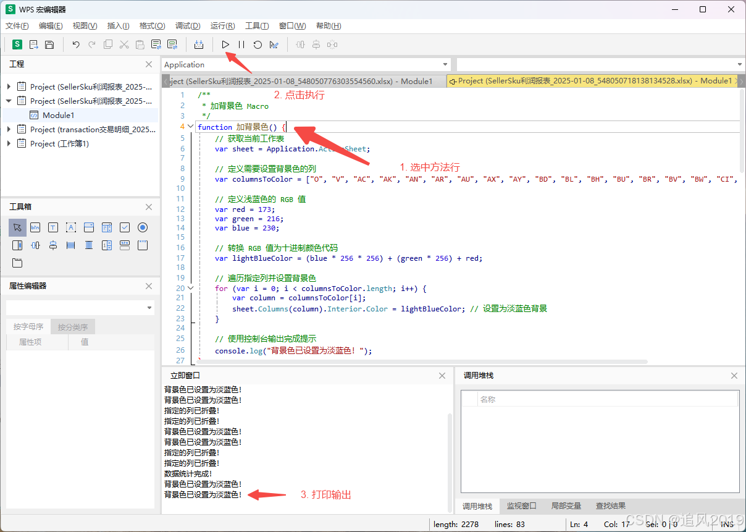Pick the command button control in 工具箱

click(35, 227)
